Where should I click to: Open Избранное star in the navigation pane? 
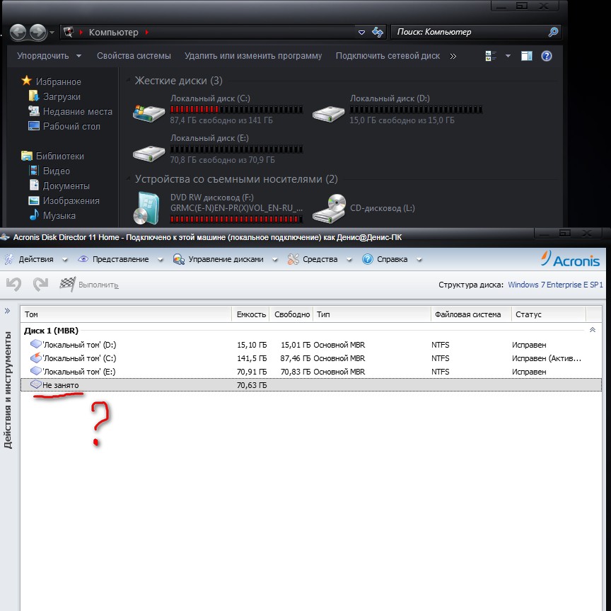(x=26, y=81)
